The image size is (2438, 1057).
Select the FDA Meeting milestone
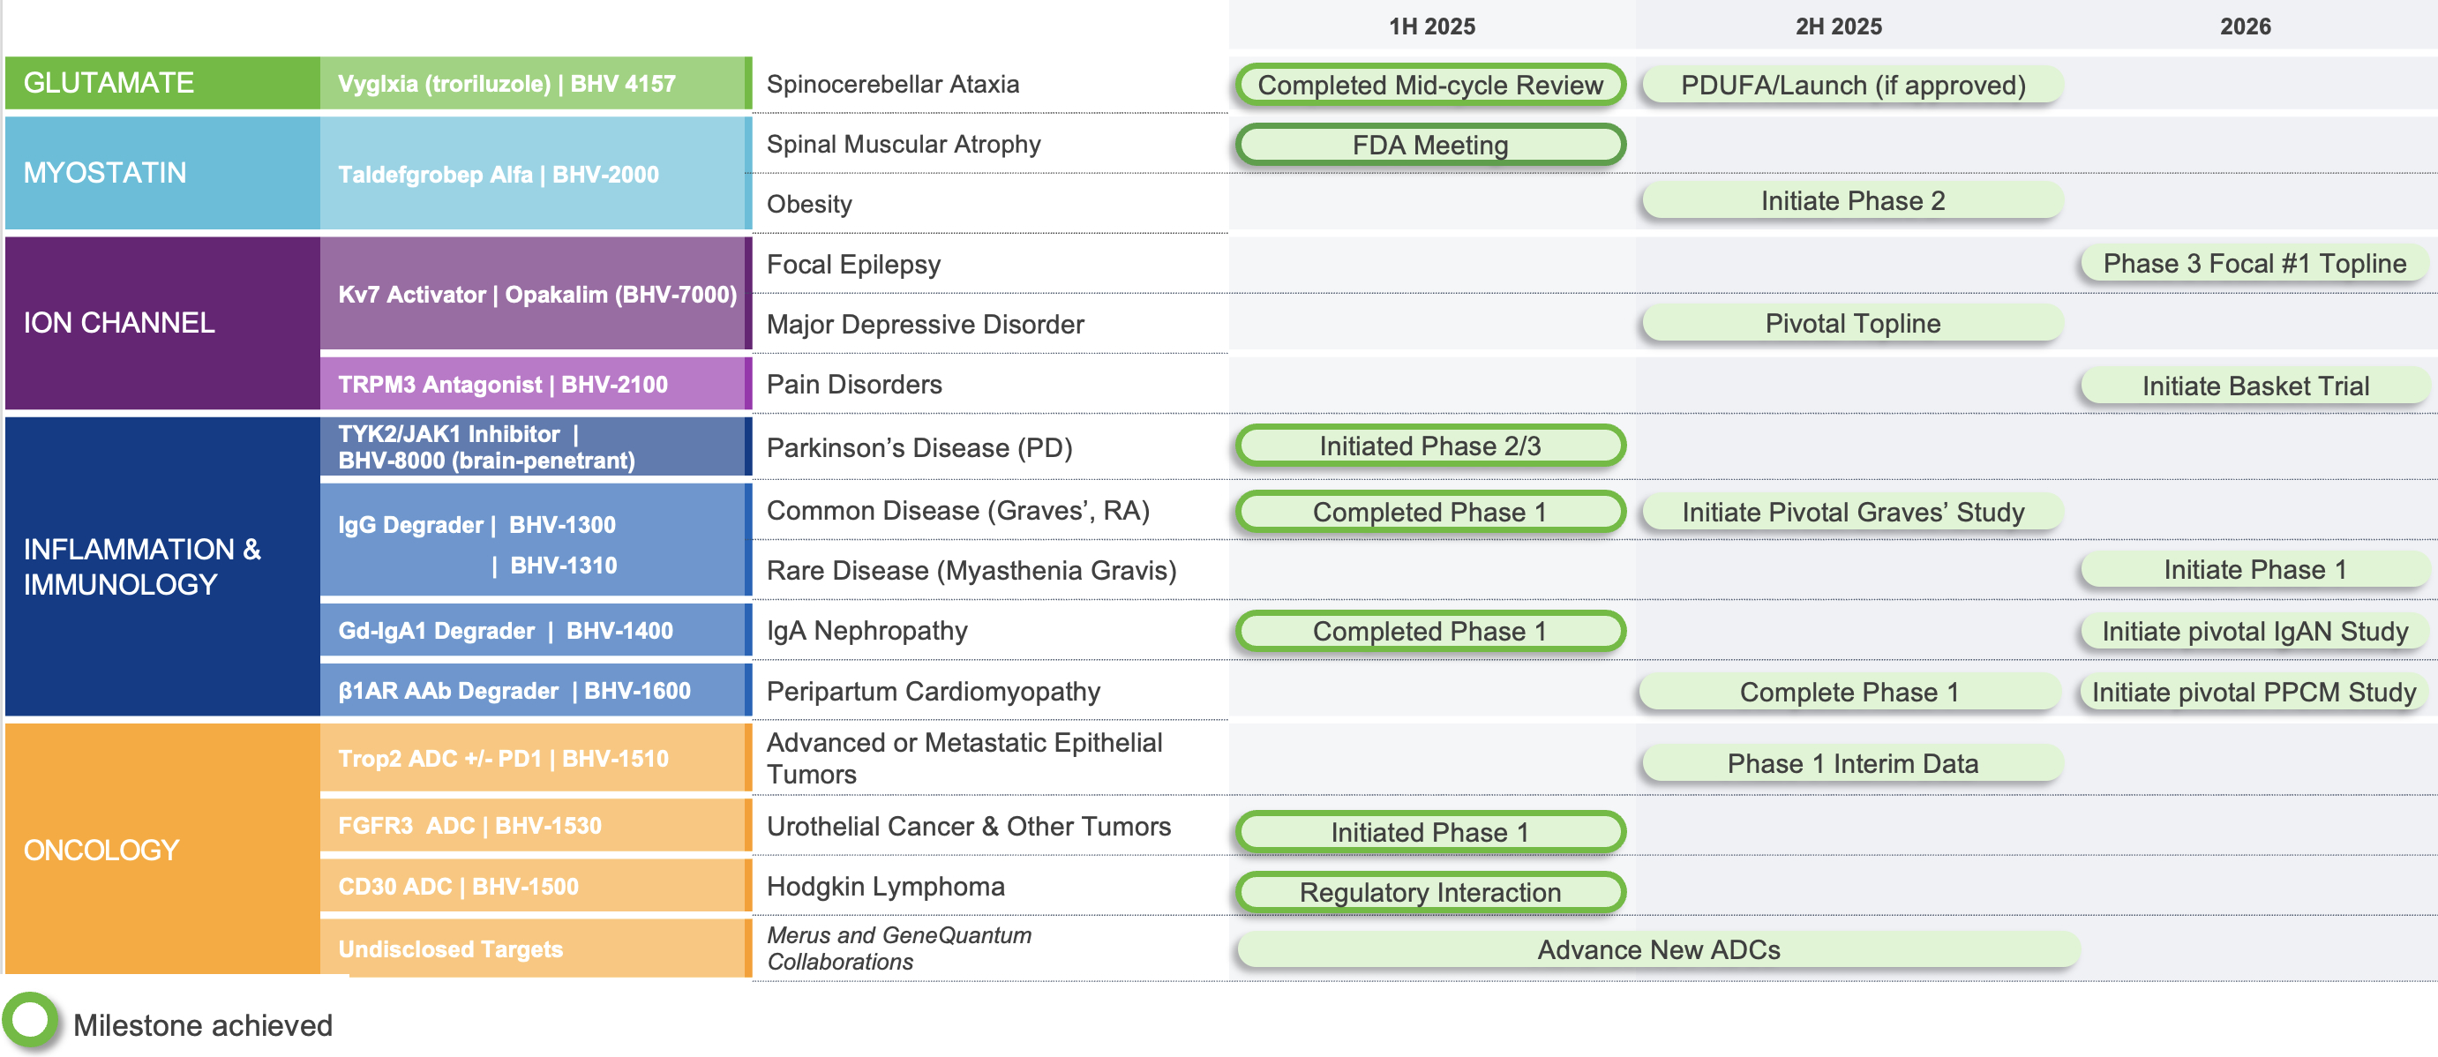coord(1430,145)
